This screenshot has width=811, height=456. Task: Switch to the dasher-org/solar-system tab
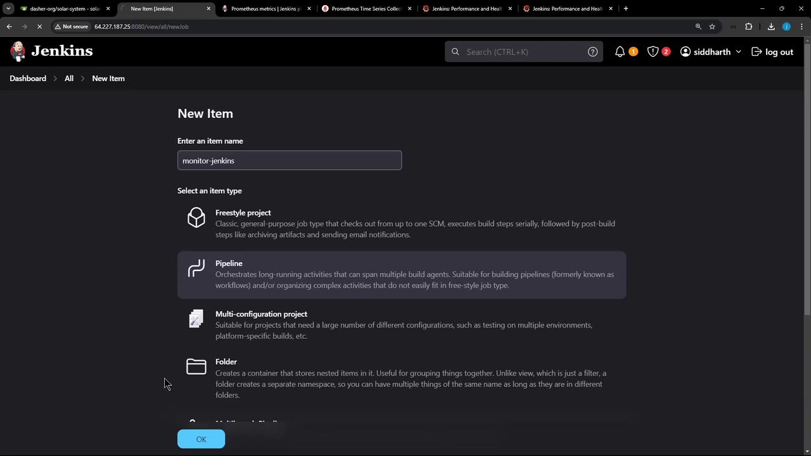[63, 9]
